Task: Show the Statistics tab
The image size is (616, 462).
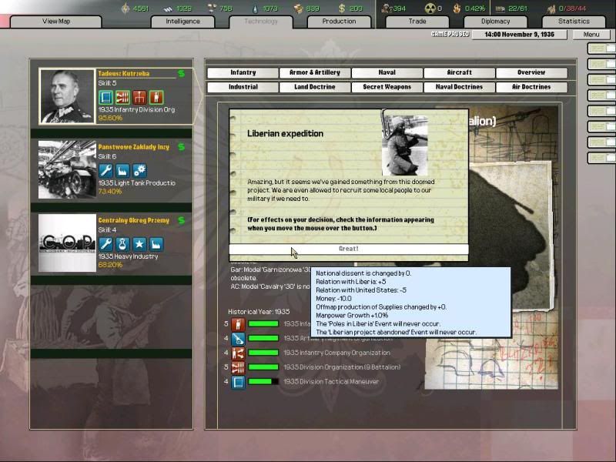Action: click(x=574, y=22)
